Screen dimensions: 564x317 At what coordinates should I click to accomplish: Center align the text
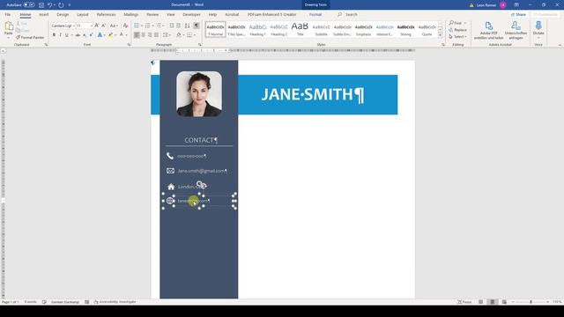(143, 35)
